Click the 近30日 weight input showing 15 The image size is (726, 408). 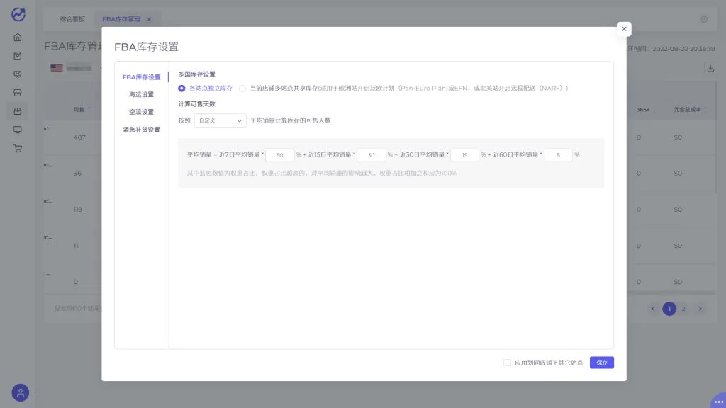[x=464, y=155]
